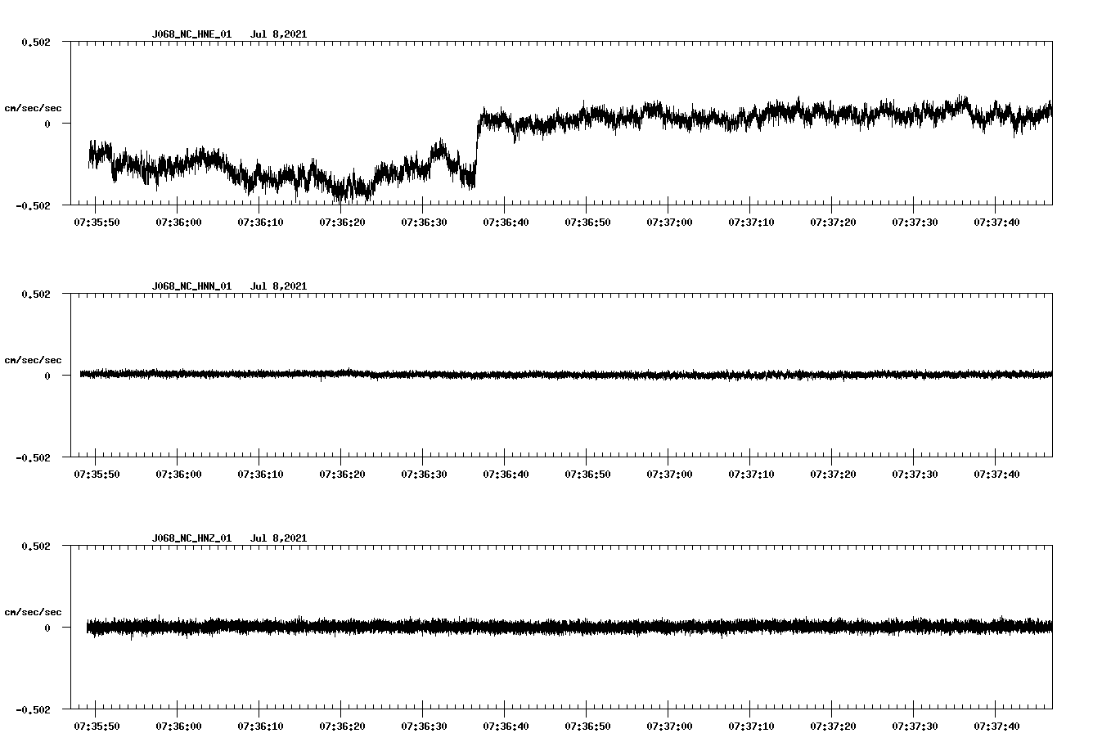This screenshot has height=756, width=1111.
Task: Select the cm/sec/sec unit label of HNZ plot
Action: (x=33, y=612)
